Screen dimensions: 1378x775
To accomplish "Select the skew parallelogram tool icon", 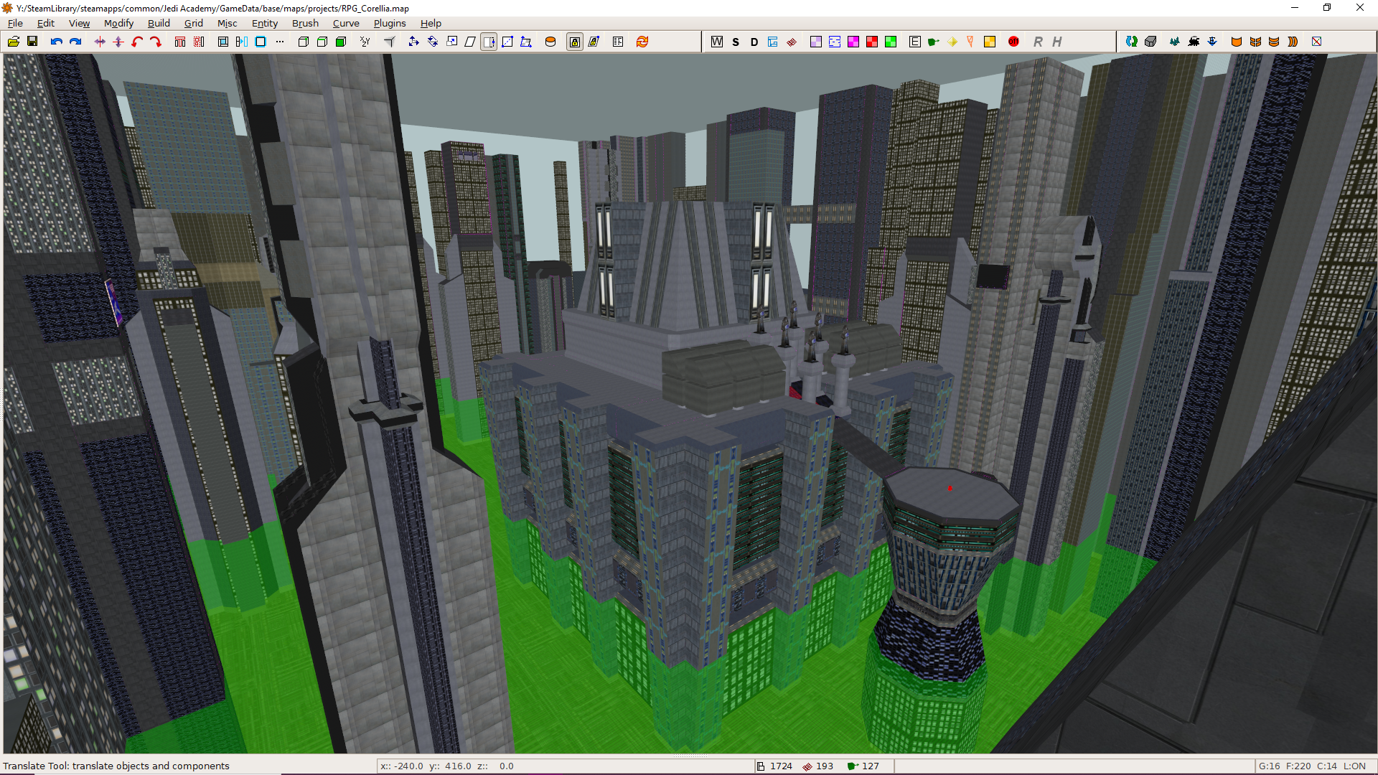I will 470,42.
